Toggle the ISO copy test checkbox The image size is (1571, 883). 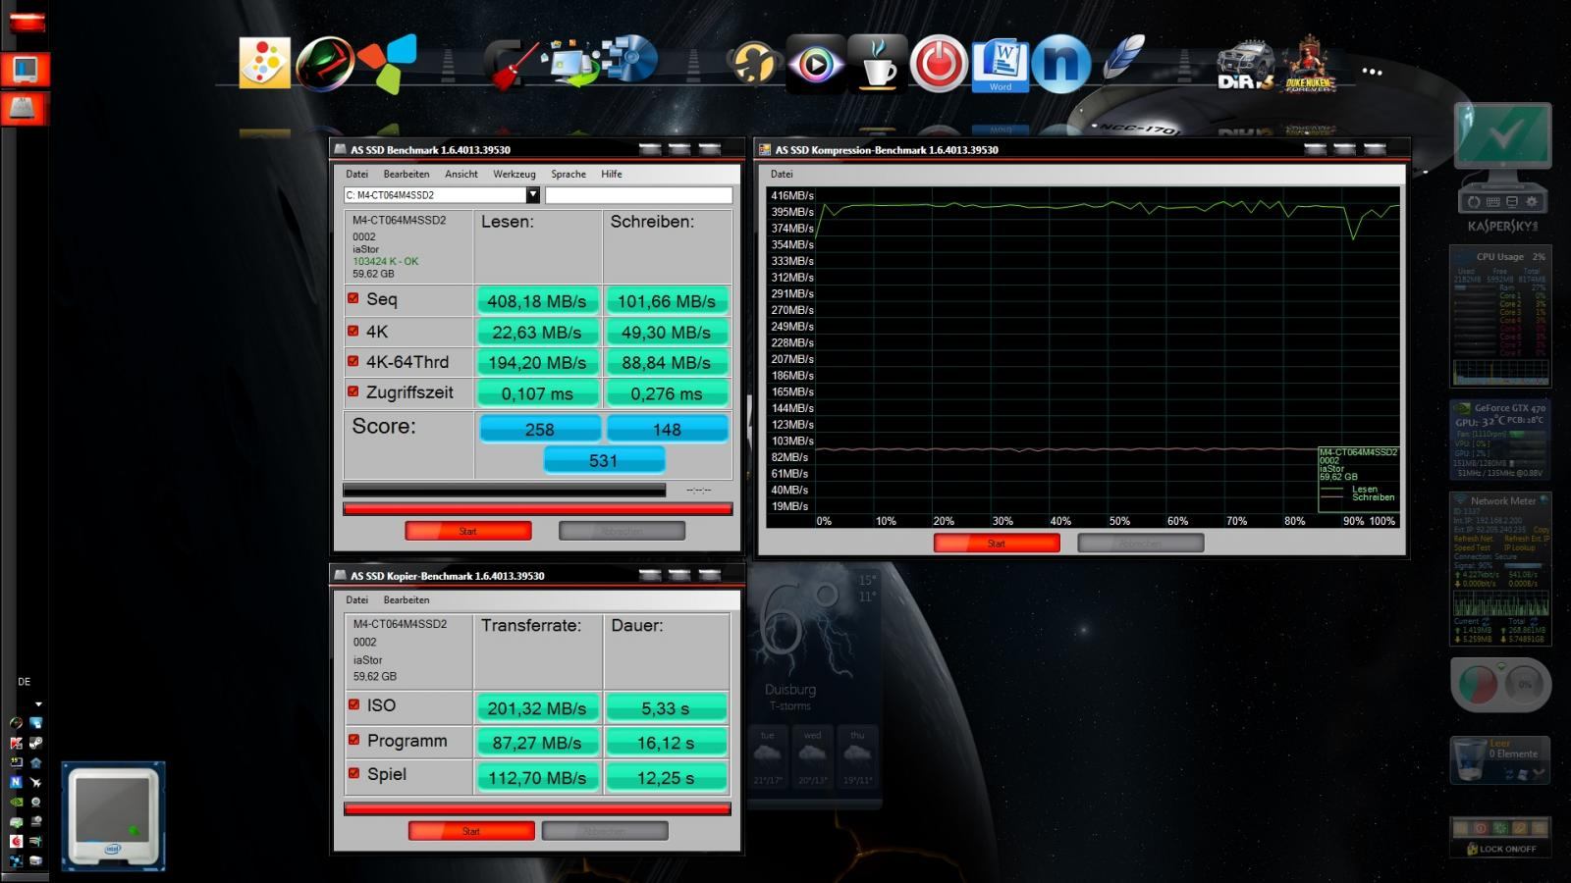(354, 704)
